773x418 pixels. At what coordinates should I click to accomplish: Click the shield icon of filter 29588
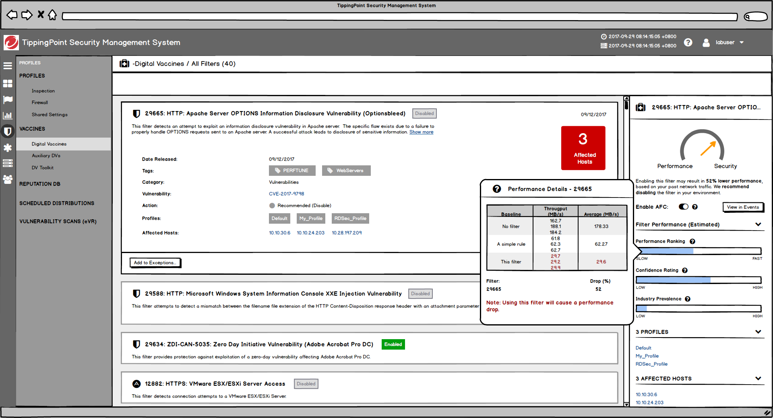coord(136,294)
